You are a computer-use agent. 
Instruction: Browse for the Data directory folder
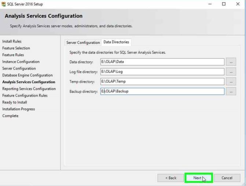pyautogui.click(x=231, y=62)
